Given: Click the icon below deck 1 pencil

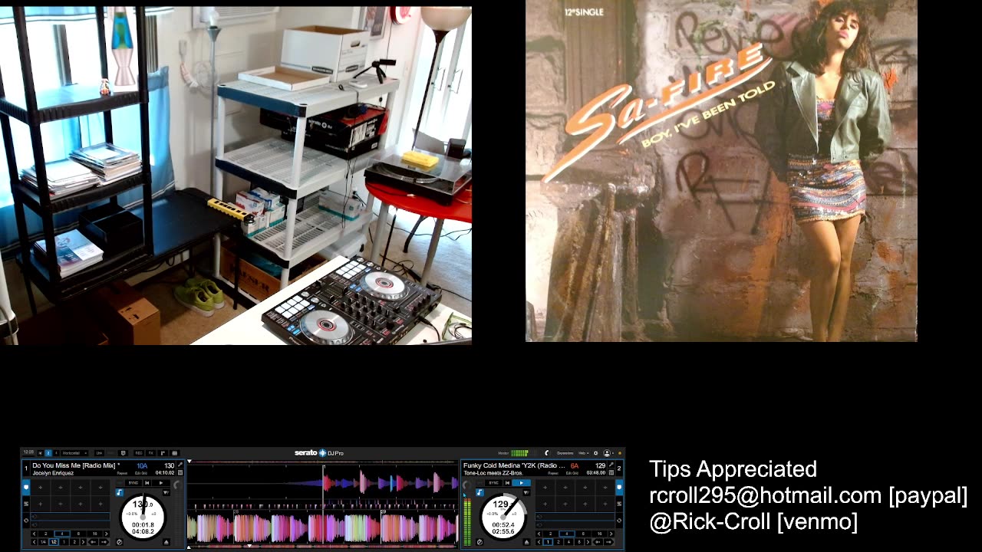Looking at the screenshot, I should coord(180,472).
